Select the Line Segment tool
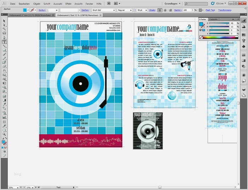Image resolution: width=248 pixels, height=190 pixels. point(4,46)
